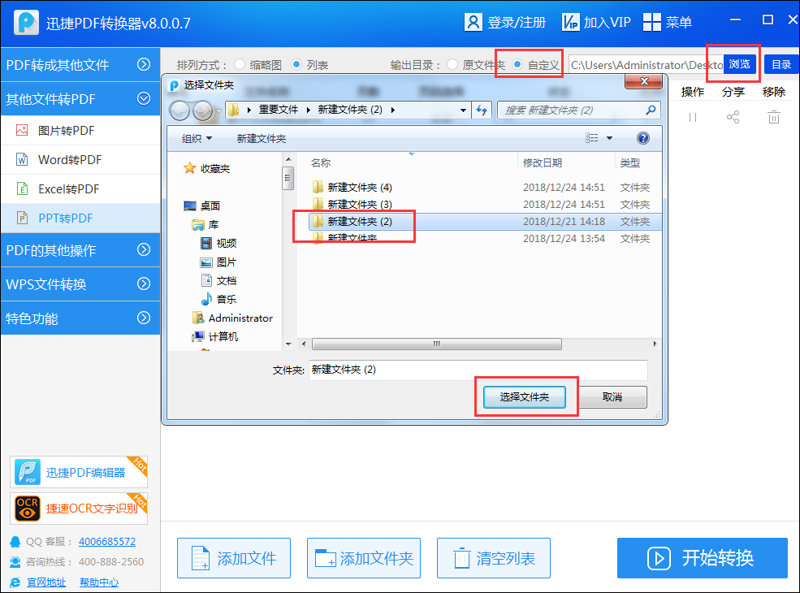Click 选择文件夹 button
This screenshot has width=800, height=593.
click(x=525, y=397)
